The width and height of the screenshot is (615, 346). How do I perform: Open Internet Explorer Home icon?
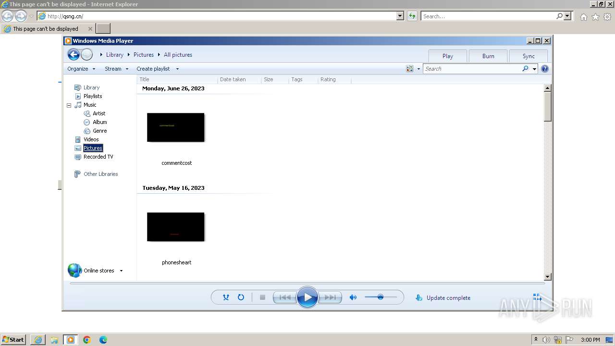point(583,17)
